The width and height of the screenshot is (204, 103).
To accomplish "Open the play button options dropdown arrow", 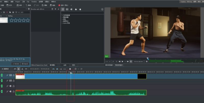I will coord(125,62).
